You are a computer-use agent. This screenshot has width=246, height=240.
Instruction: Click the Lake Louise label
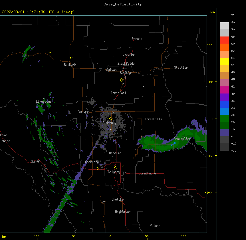click(5, 138)
